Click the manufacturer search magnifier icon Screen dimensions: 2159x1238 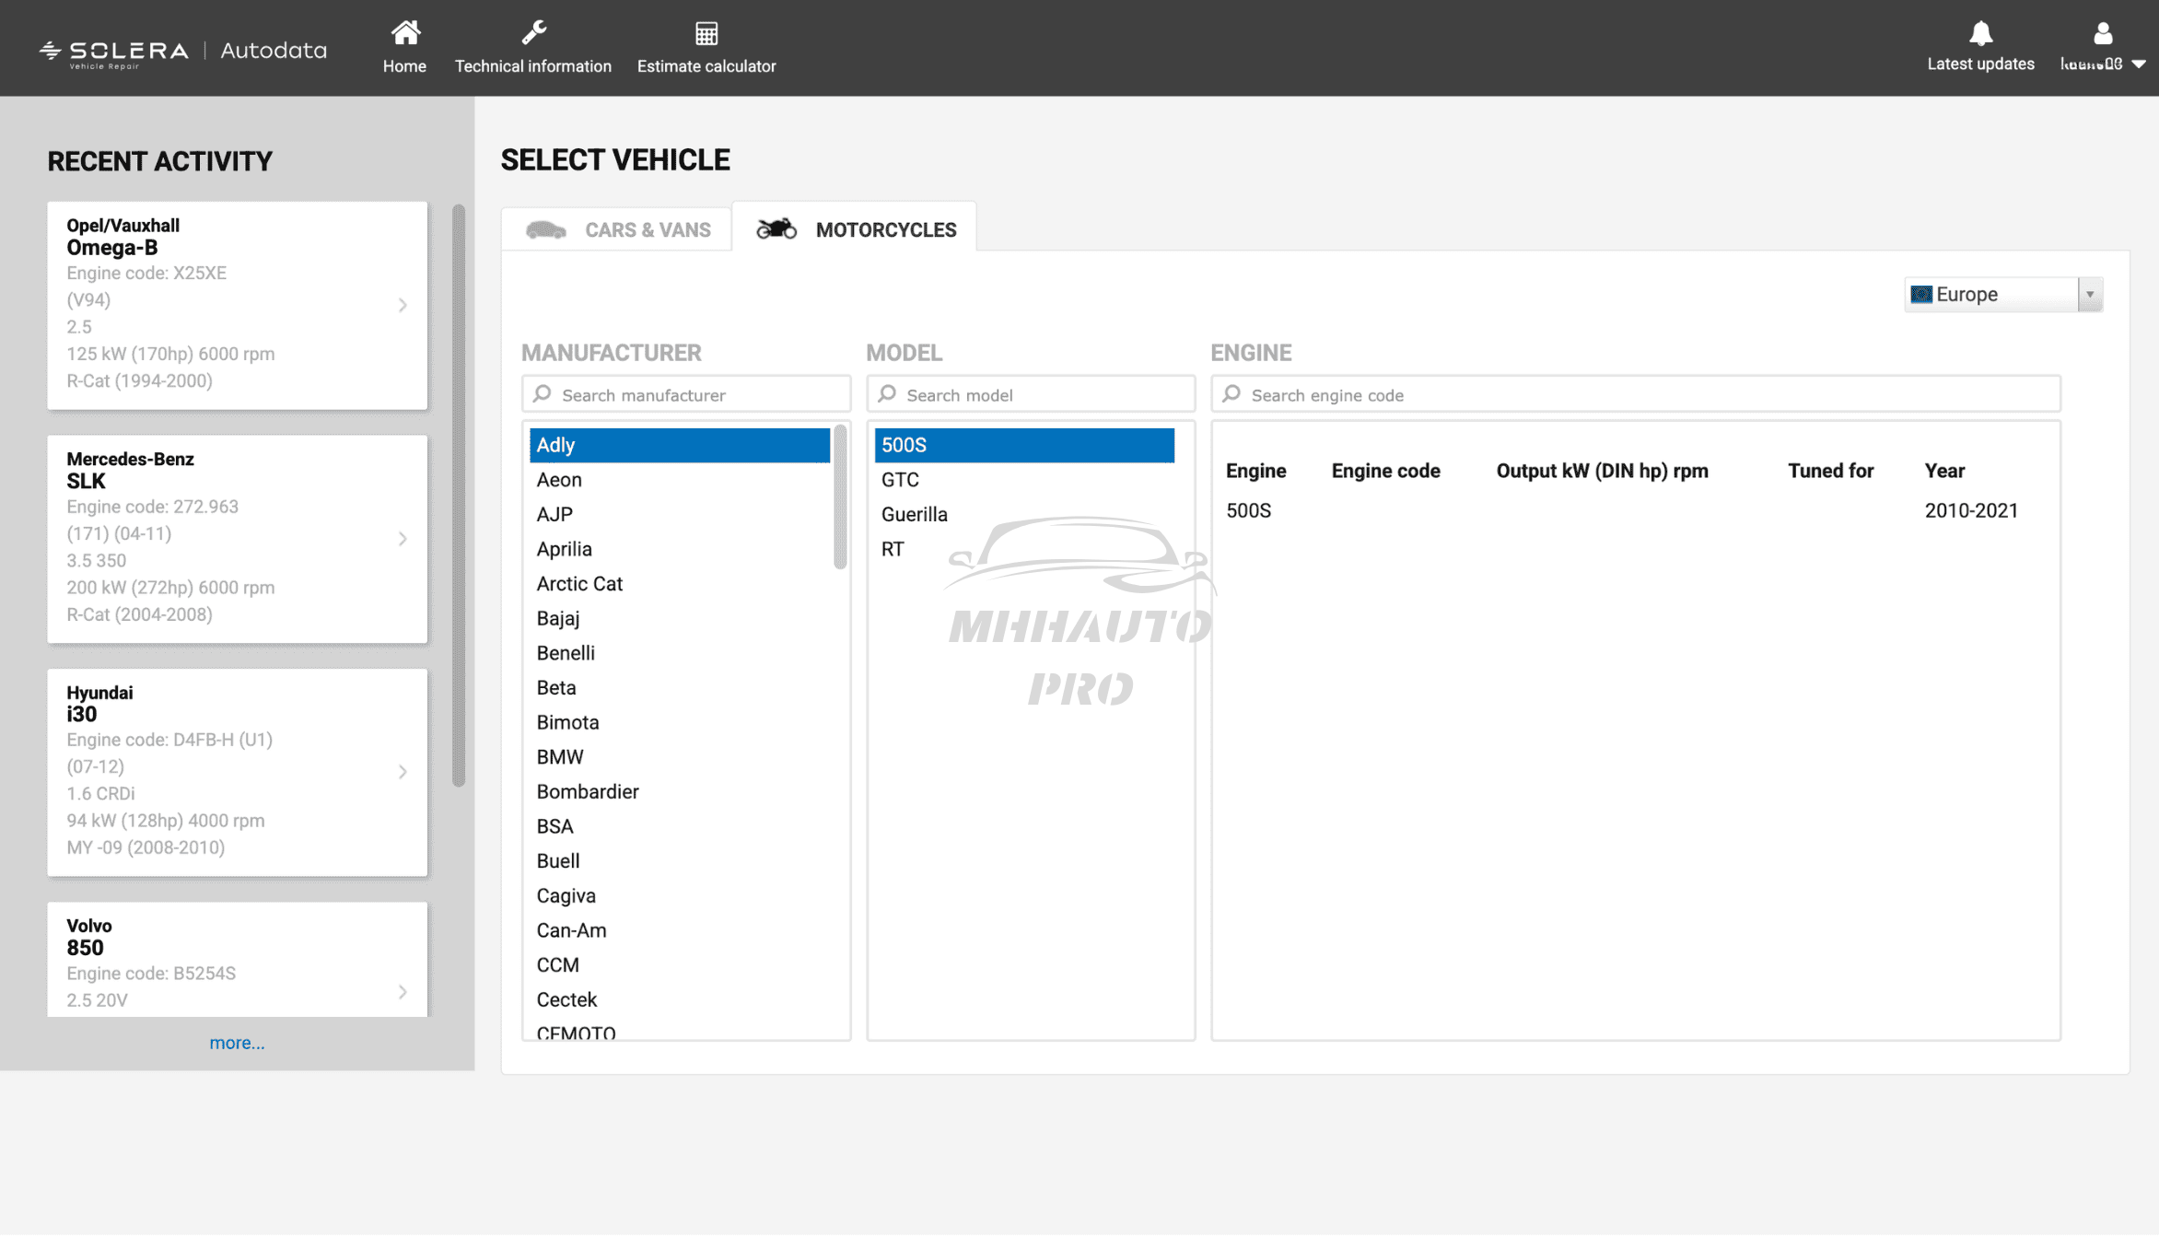click(x=543, y=394)
